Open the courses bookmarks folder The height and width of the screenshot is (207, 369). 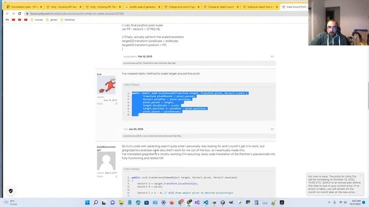(x=37, y=20)
